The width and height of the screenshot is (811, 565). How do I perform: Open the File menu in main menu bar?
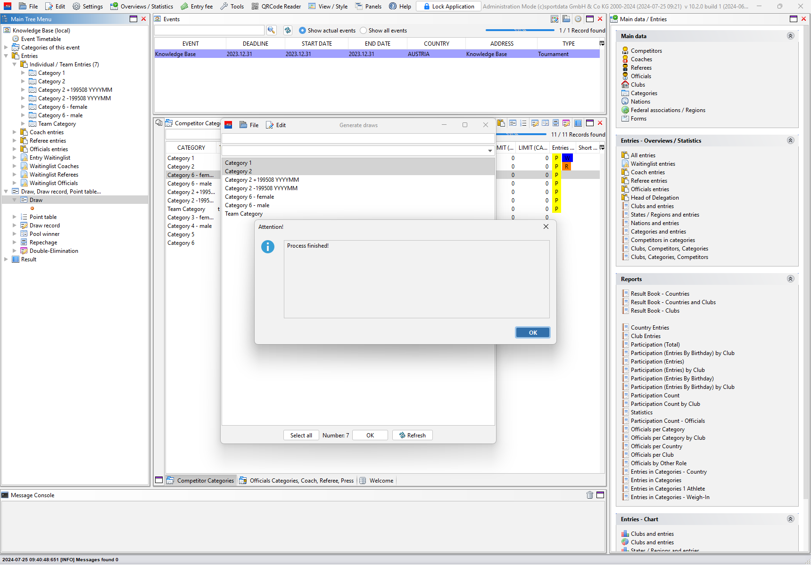click(28, 6)
